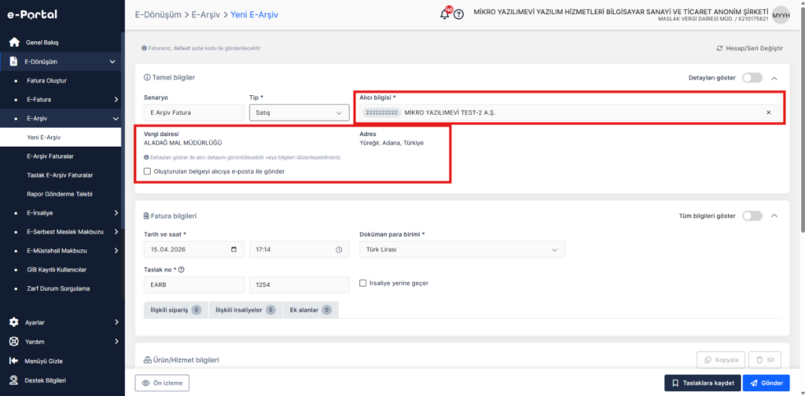The image size is (805, 396).
Task: Expand the E-Fatura sidebar submenu
Action: (116, 100)
